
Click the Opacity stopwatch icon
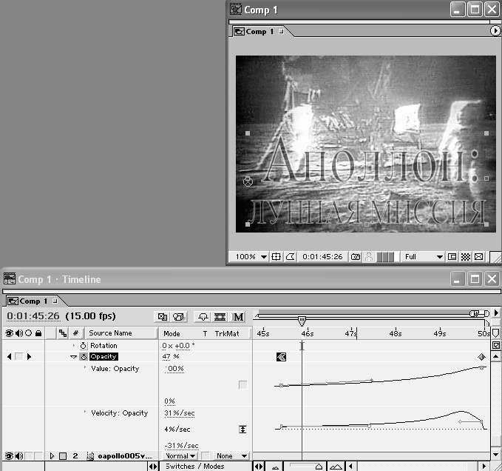point(84,357)
